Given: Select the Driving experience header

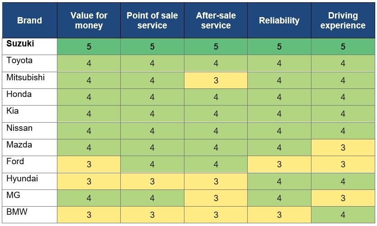Looking at the screenshot, I should [x=343, y=20].
